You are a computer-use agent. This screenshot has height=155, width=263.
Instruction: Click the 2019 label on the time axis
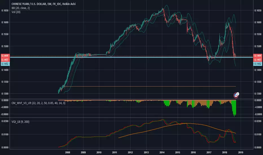point(240,152)
